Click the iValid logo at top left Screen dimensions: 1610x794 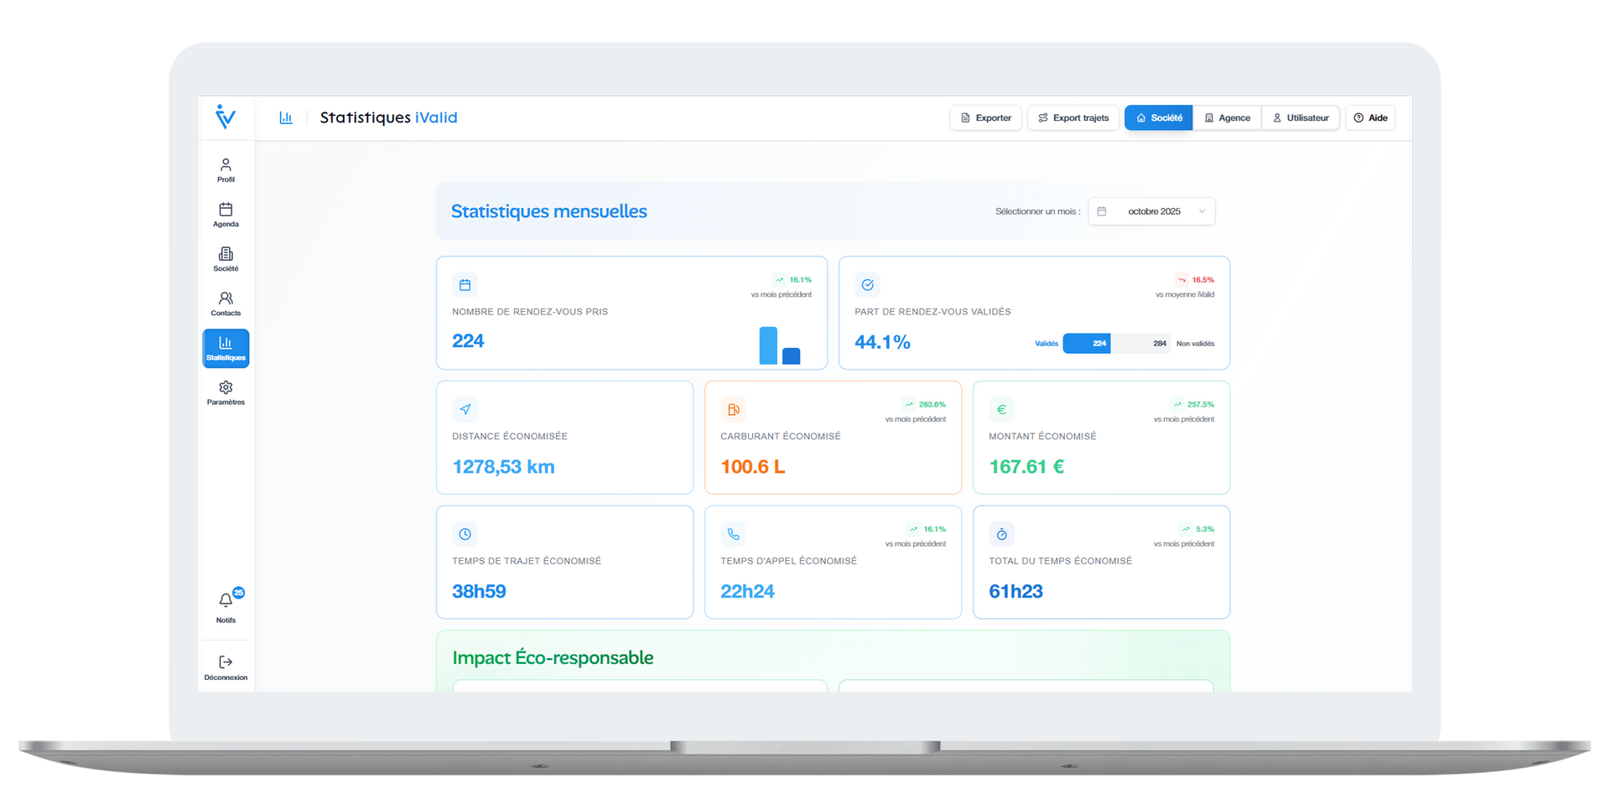[226, 117]
